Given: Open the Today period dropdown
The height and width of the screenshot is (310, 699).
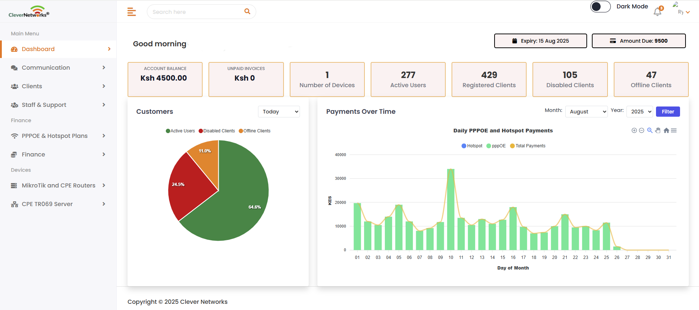Looking at the screenshot, I should (279, 112).
